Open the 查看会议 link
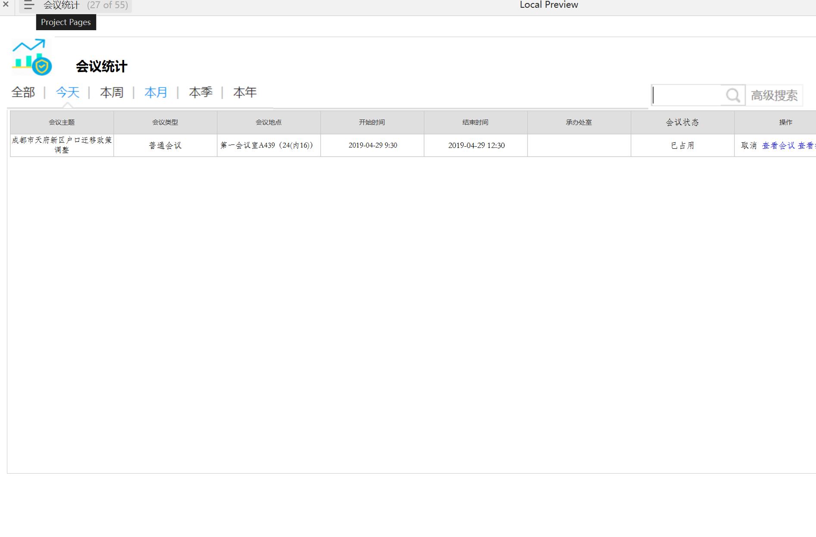Viewport: 816px width, 537px height. click(x=778, y=146)
